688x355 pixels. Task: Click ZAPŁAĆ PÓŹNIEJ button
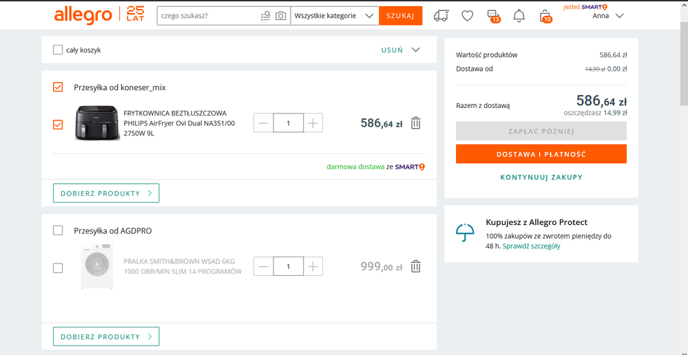point(541,131)
